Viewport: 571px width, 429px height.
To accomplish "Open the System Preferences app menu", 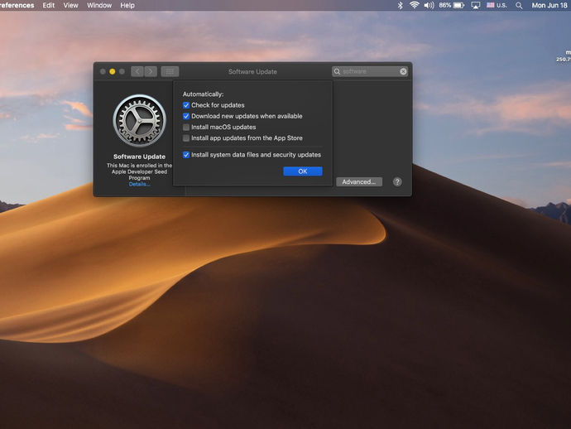I will (17, 6).
